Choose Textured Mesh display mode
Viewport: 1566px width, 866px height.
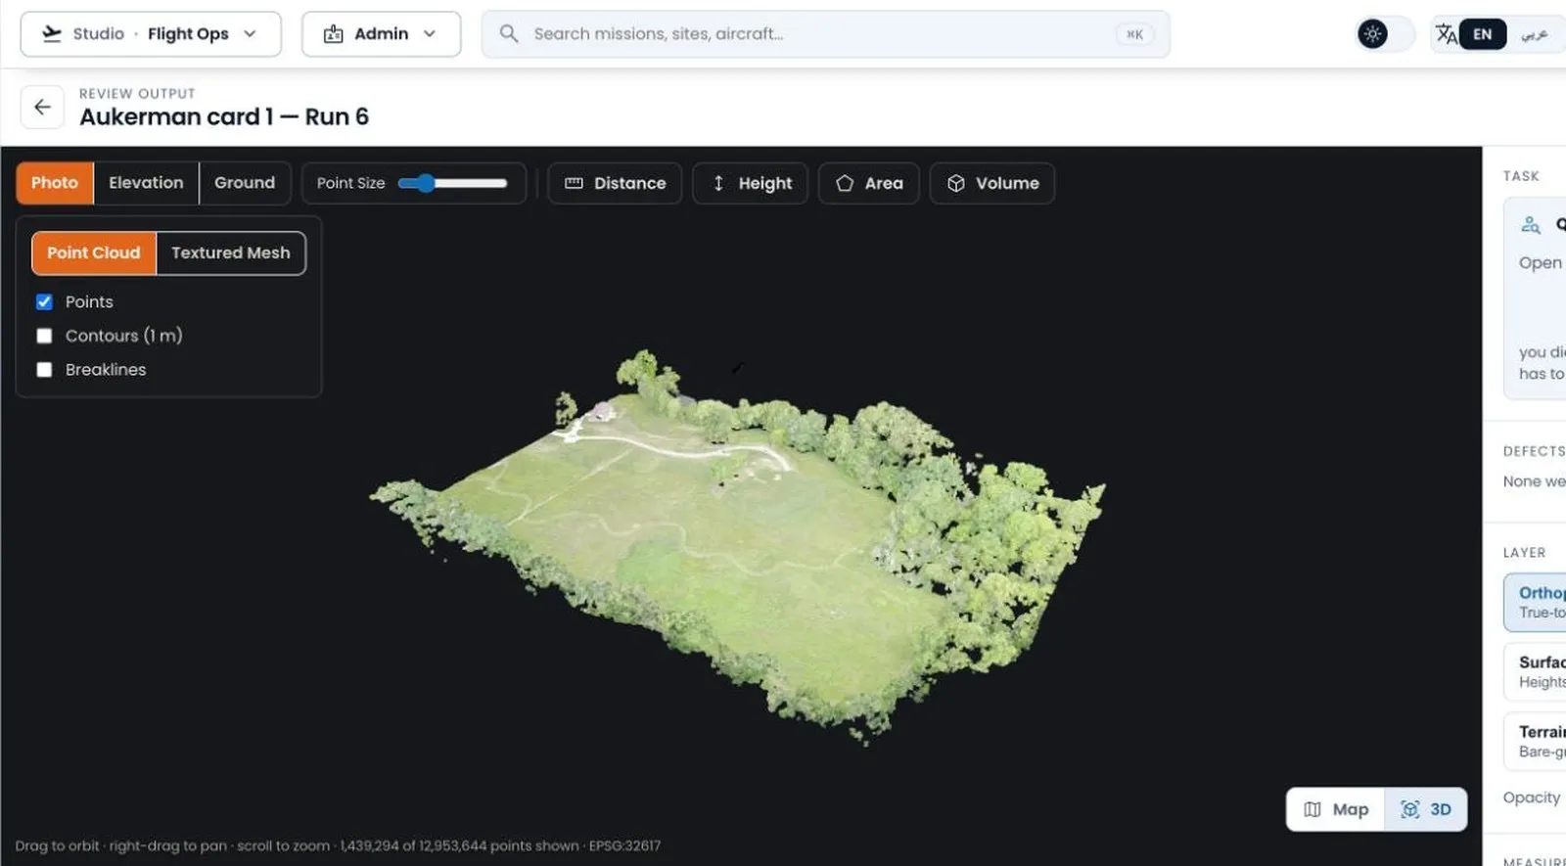click(231, 252)
